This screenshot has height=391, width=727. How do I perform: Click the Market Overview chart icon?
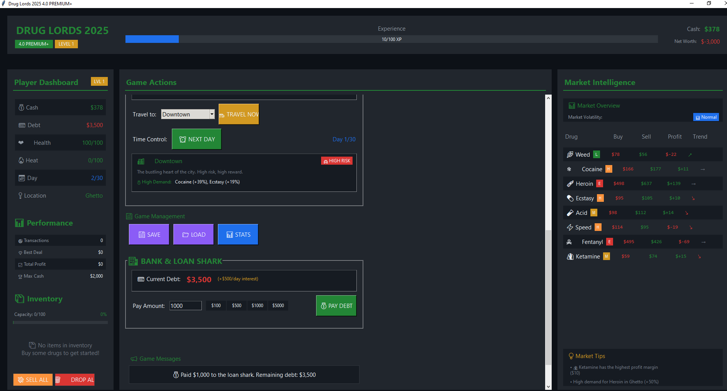click(x=572, y=106)
